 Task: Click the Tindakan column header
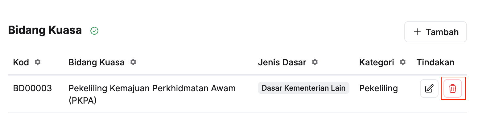click(435, 62)
